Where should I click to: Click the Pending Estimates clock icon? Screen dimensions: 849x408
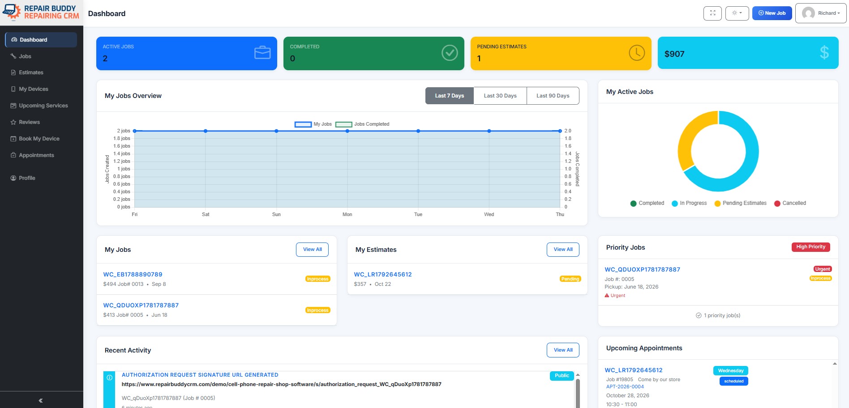637,53
